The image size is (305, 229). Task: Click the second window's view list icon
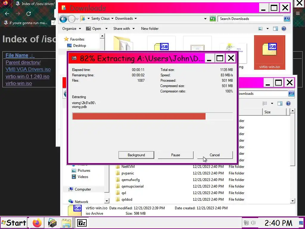tap(265, 103)
